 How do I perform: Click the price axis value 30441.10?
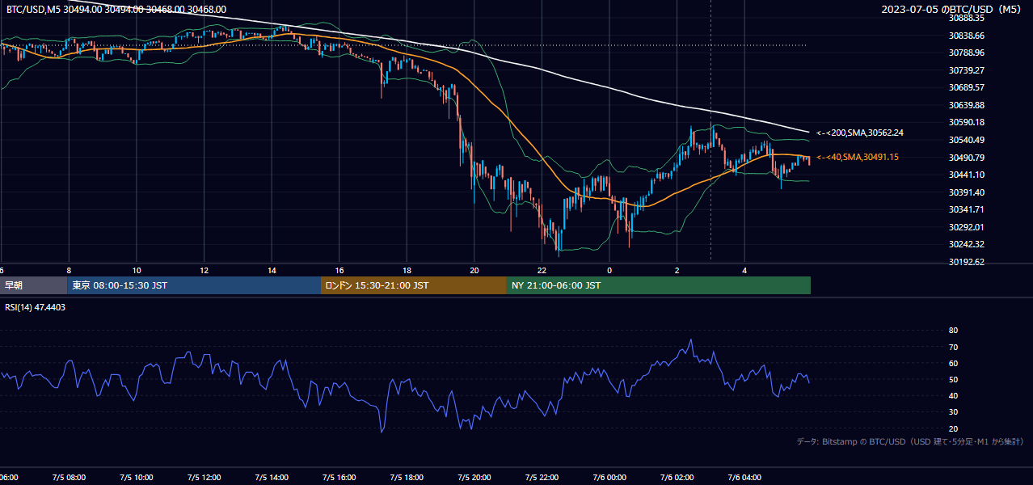pos(966,175)
